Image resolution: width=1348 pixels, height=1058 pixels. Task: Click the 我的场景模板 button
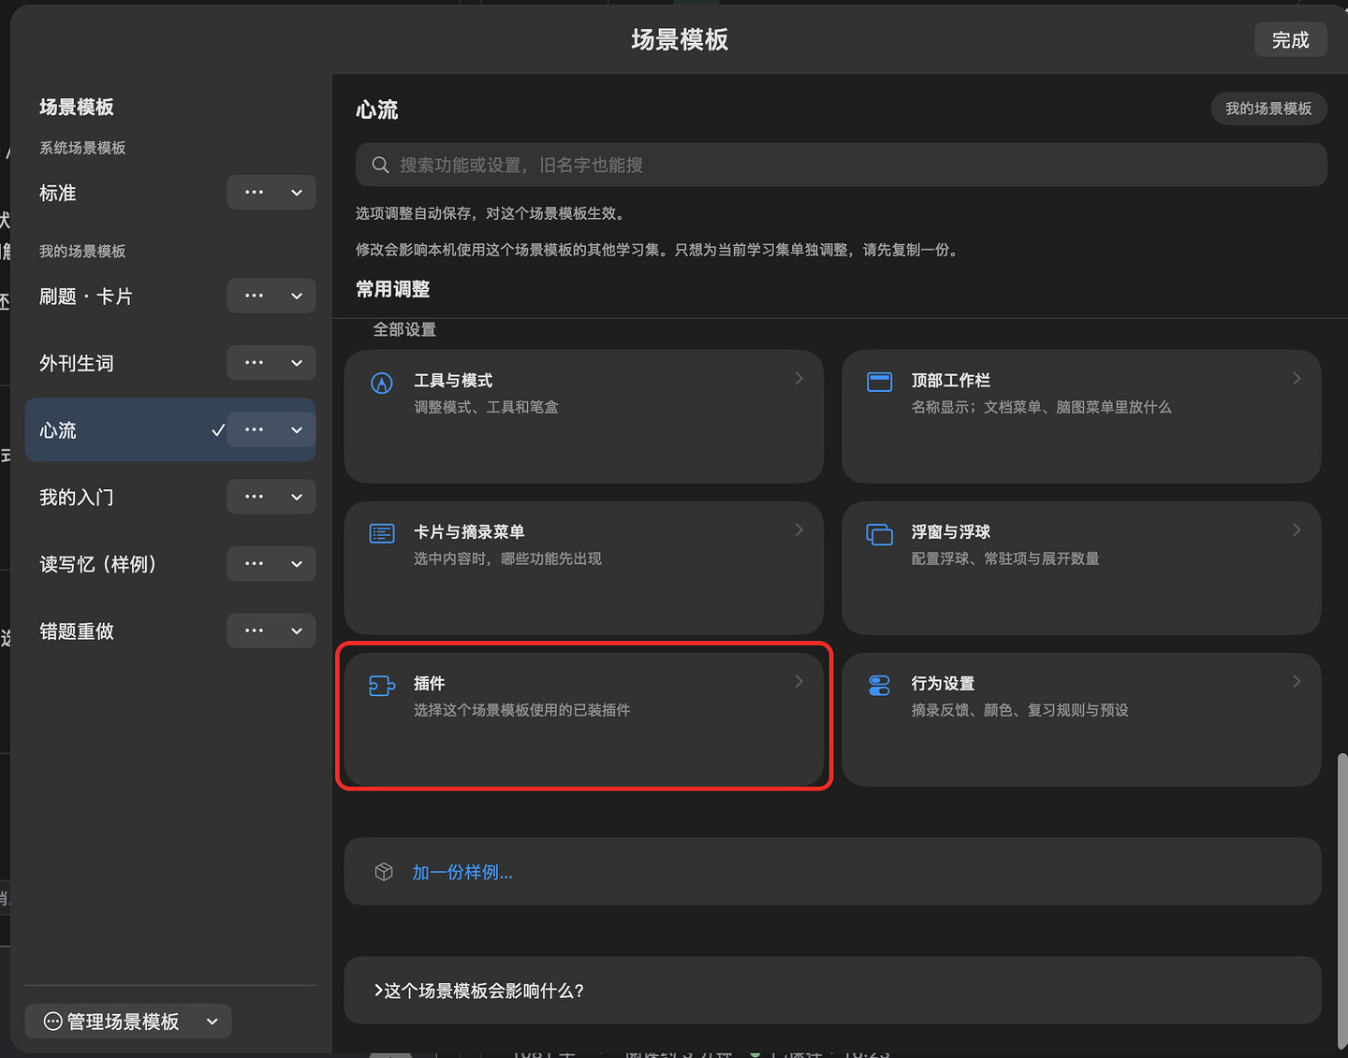[x=1268, y=109]
